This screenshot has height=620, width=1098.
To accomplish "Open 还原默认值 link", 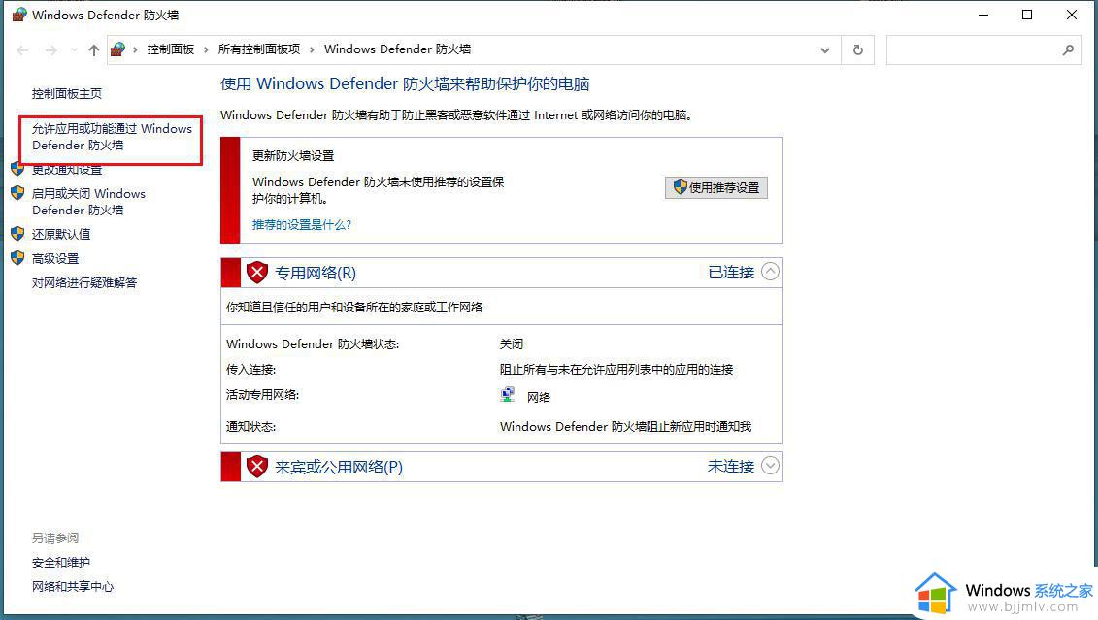I will 61,234.
